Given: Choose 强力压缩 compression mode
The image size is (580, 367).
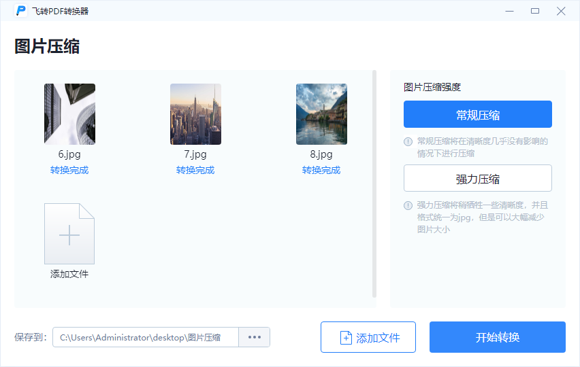Looking at the screenshot, I should click(x=477, y=178).
